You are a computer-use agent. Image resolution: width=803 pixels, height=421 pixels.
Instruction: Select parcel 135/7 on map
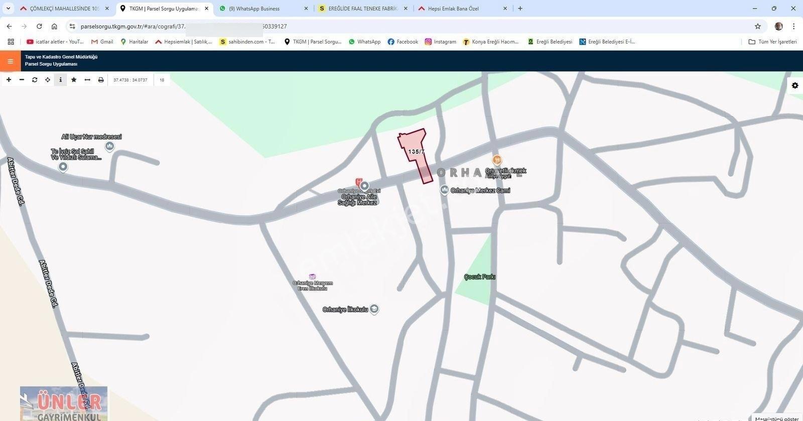[417, 153]
